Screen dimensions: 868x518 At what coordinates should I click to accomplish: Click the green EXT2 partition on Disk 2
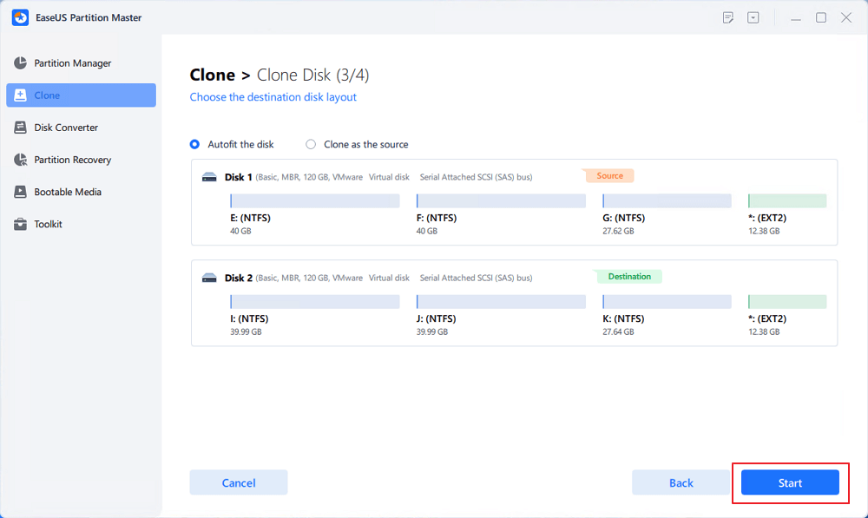click(786, 301)
